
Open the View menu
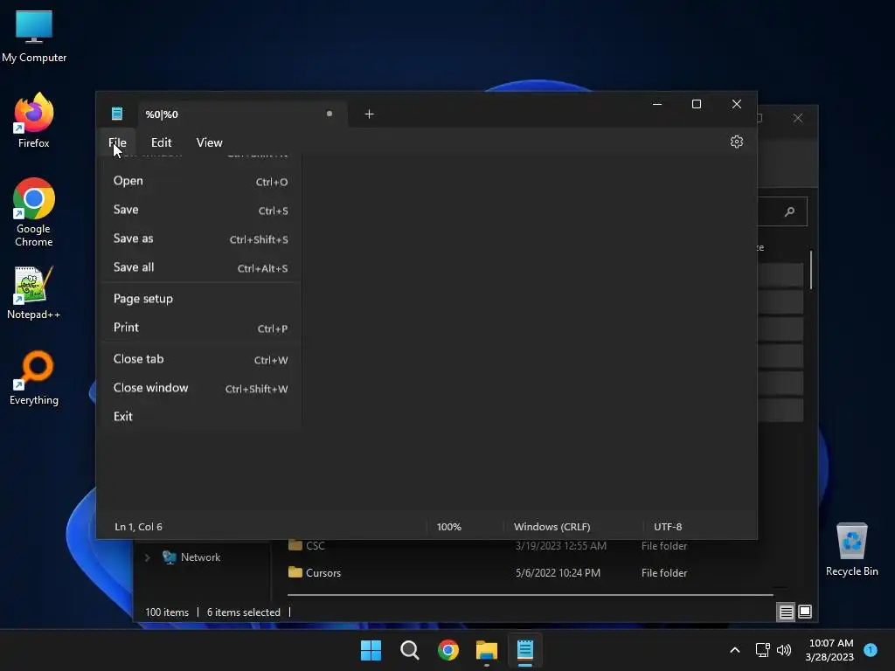tap(210, 142)
